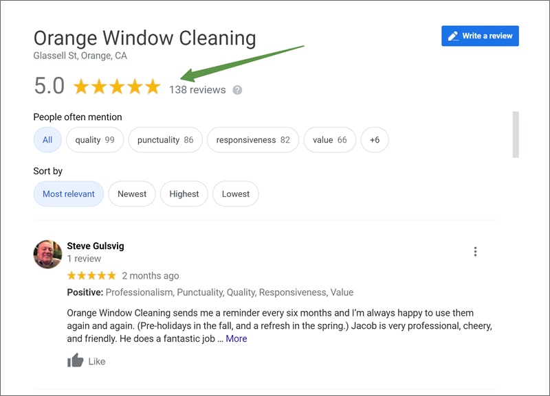Click the thumbs-up Like icon
Screen dimensions: 550x396
(x=76, y=360)
